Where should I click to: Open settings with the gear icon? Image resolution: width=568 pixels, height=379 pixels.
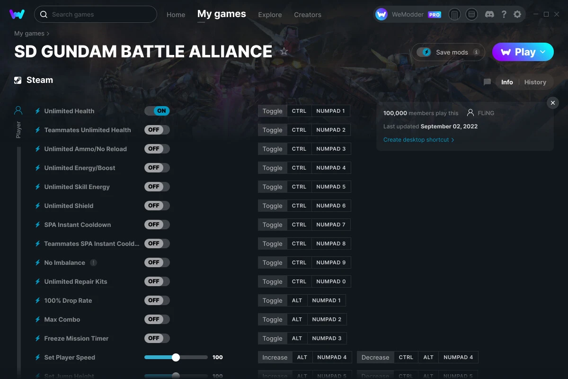[517, 14]
